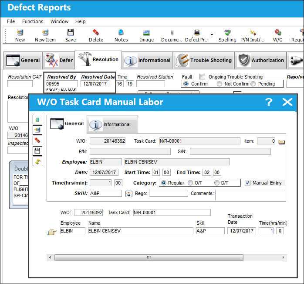Select the Resolution tab
Screen dimensions: 304x284
click(x=98, y=59)
